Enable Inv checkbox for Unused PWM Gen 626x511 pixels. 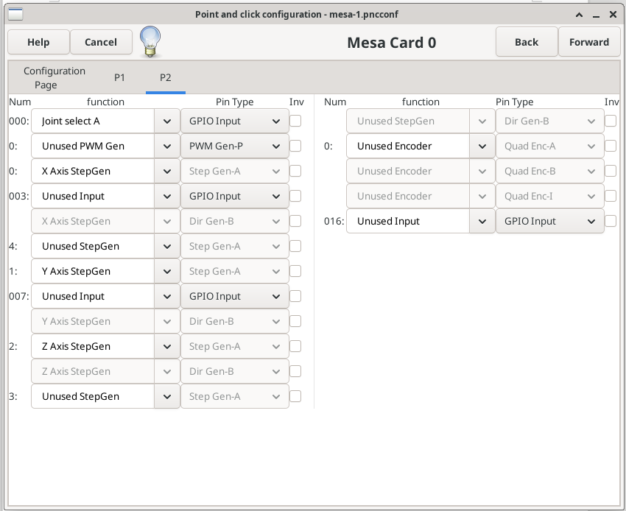pos(295,146)
